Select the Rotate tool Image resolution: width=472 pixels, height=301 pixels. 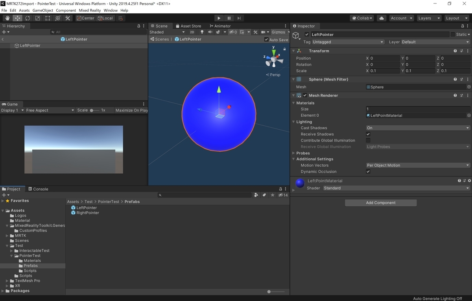[28, 18]
